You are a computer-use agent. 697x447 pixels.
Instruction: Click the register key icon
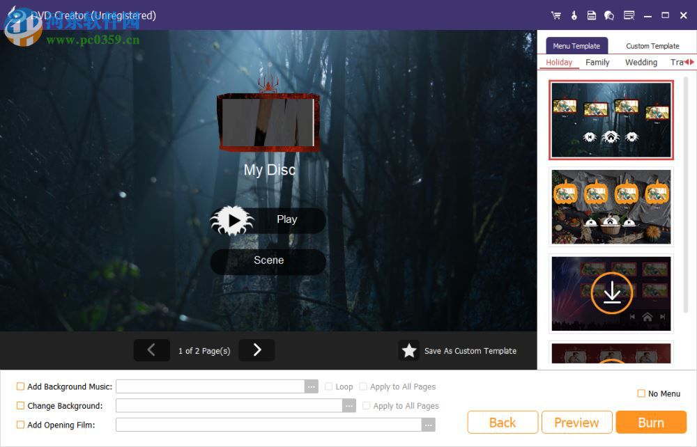coord(574,15)
